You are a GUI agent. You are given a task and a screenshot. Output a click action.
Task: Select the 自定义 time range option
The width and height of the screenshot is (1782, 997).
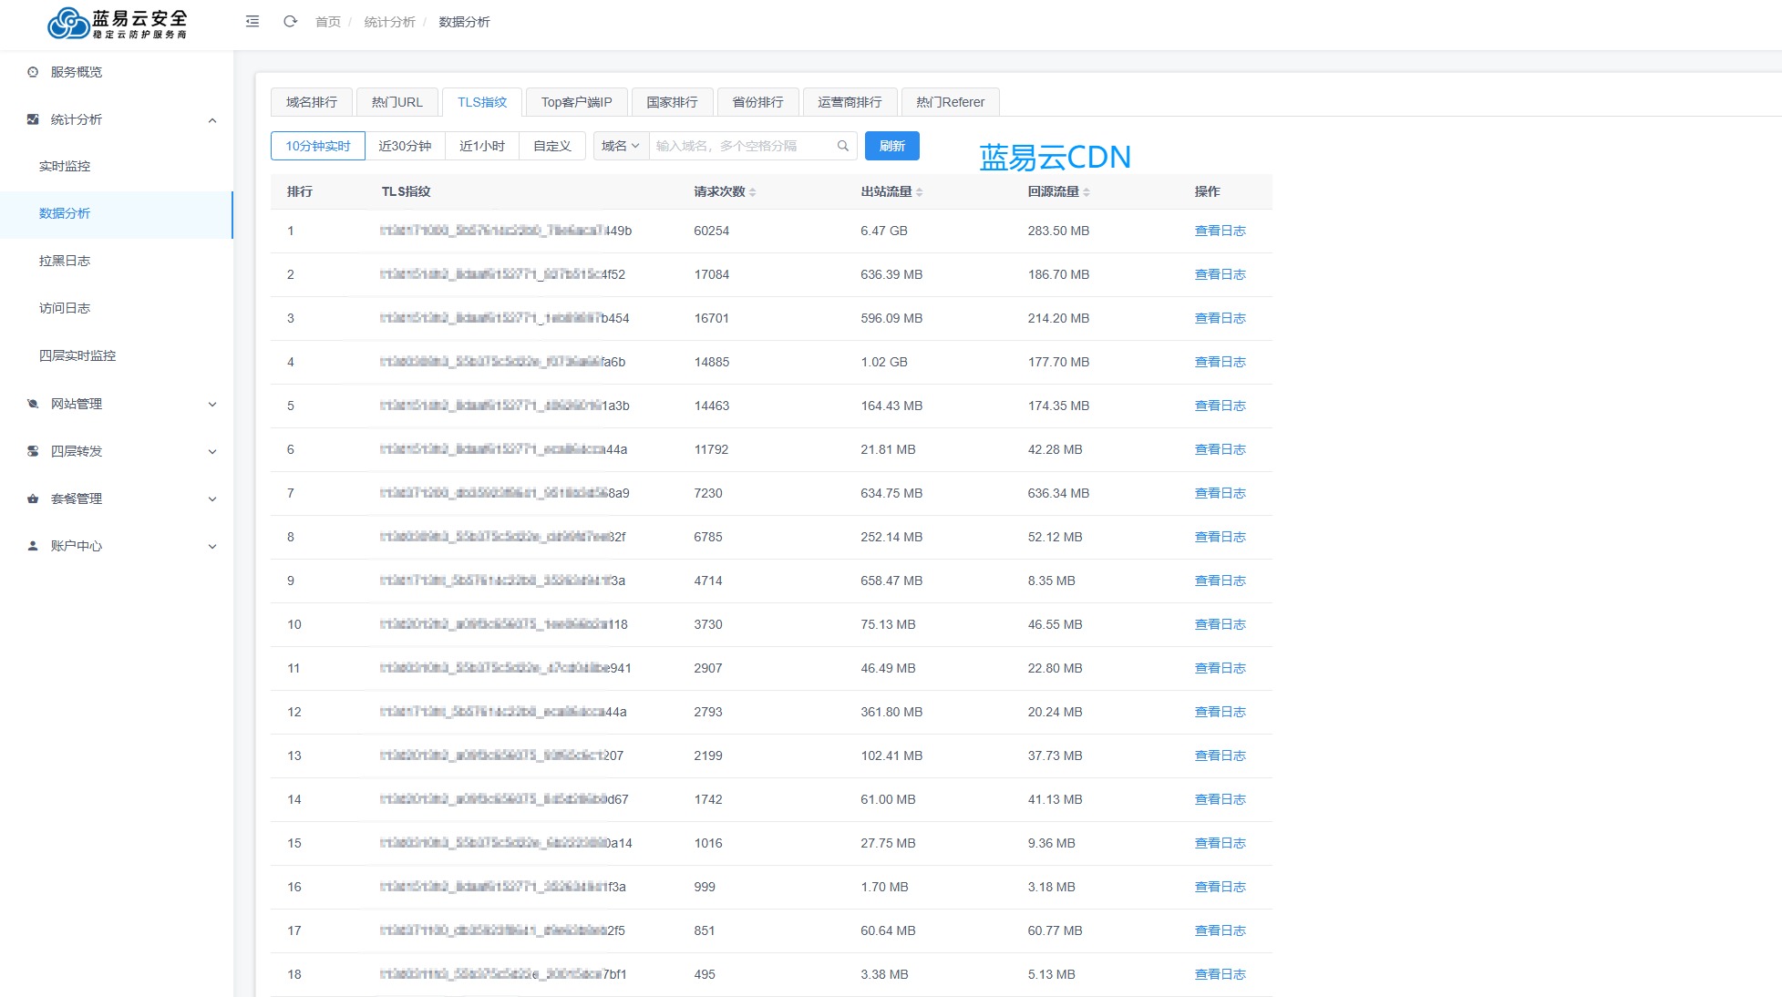[x=551, y=146]
